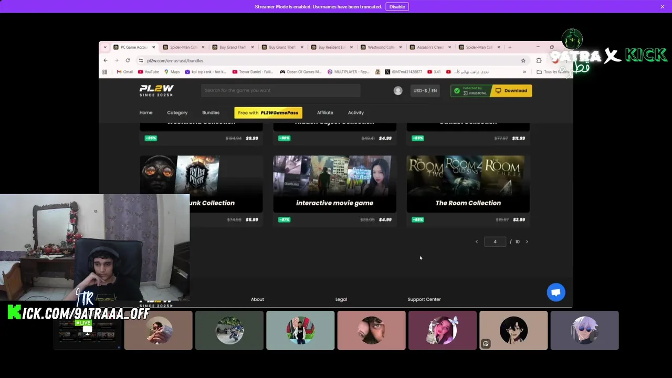Open the Legal footer link
The width and height of the screenshot is (672, 378).
coord(341,299)
